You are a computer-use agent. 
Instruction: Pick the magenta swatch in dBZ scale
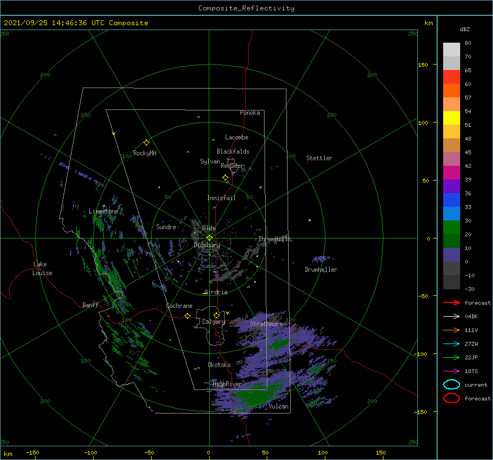[451, 173]
